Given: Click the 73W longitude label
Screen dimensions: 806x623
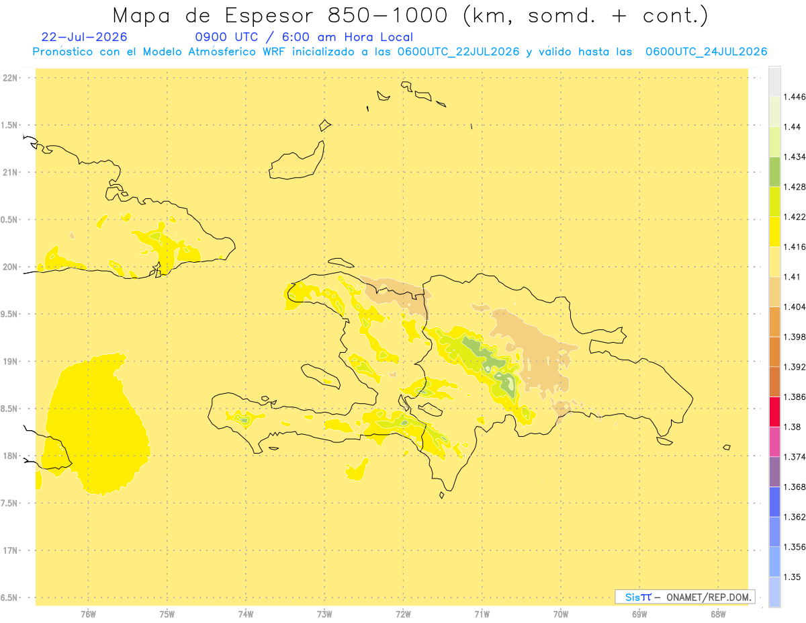Looking at the screenshot, I should (x=324, y=614).
